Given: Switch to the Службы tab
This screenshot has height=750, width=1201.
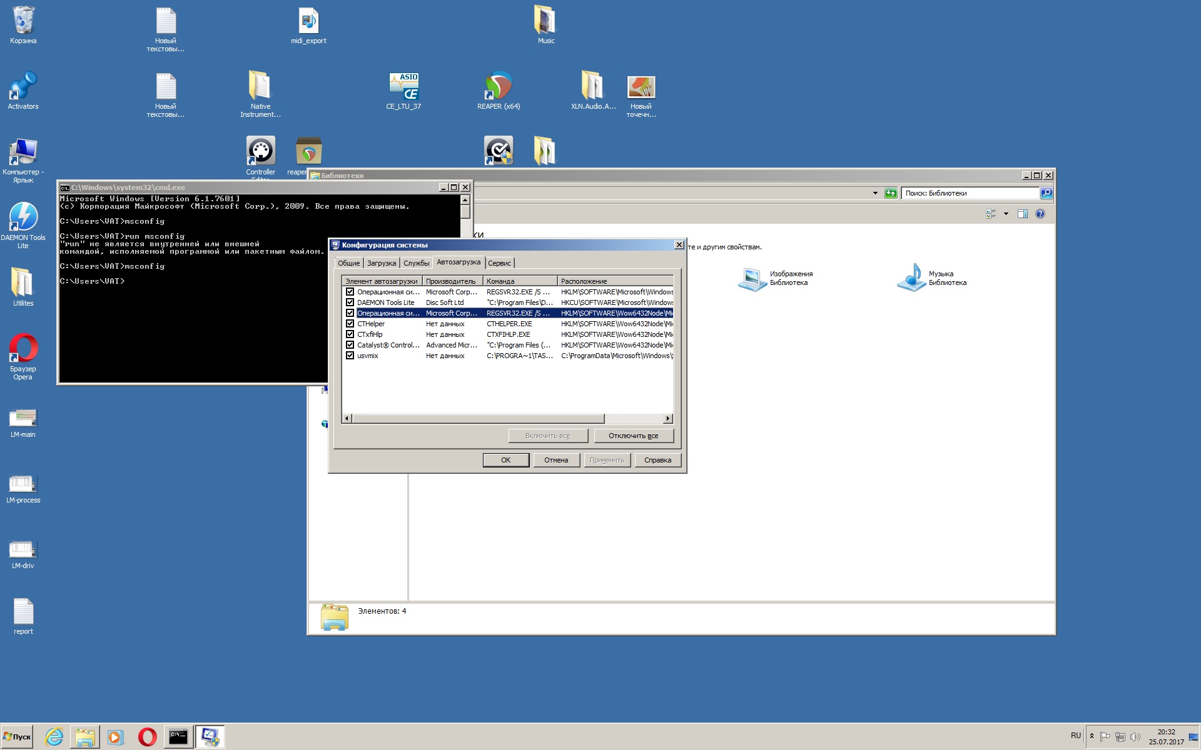Looking at the screenshot, I should pyautogui.click(x=416, y=263).
